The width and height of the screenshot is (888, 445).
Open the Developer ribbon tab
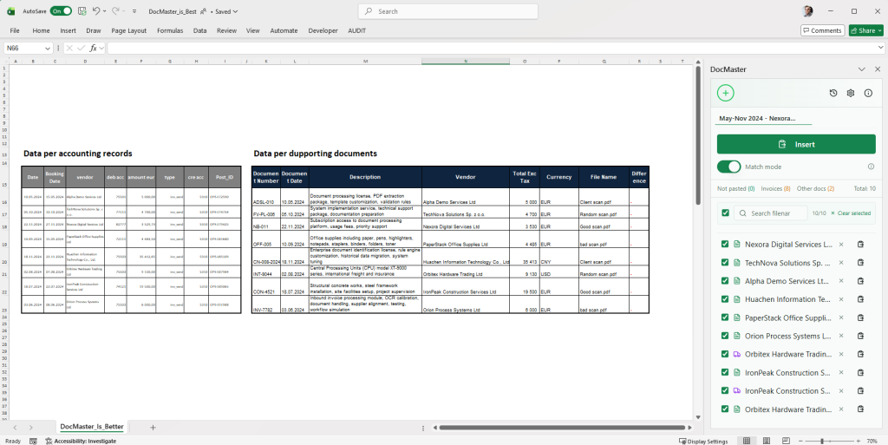pos(323,30)
